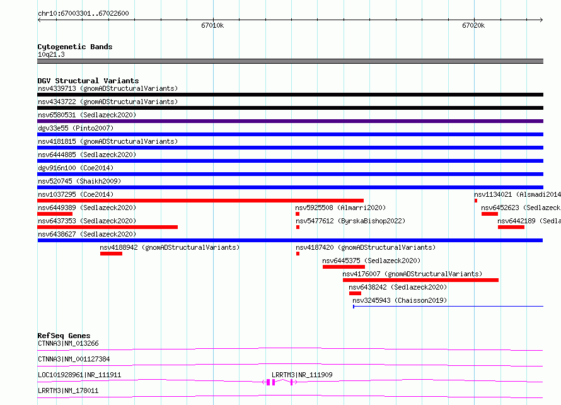Screen dimensions: 561x405
Task: Click the red mark under nsv5477612
Action: point(298,227)
